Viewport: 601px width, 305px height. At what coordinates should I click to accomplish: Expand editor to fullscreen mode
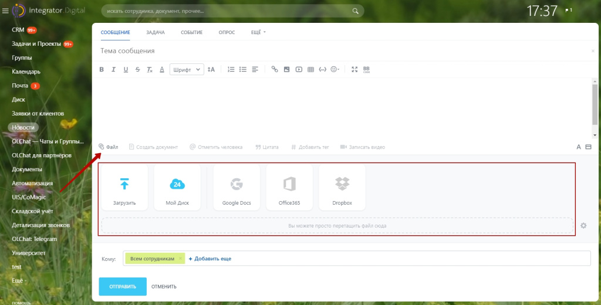point(354,69)
